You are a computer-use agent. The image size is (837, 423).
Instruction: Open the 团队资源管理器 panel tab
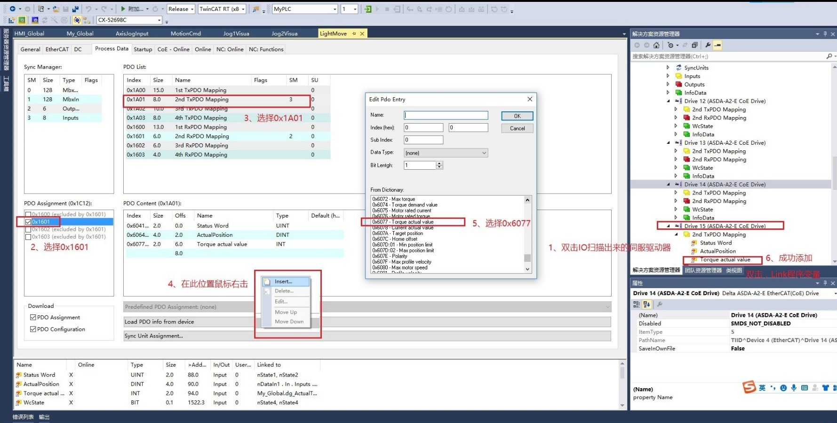pyautogui.click(x=703, y=270)
